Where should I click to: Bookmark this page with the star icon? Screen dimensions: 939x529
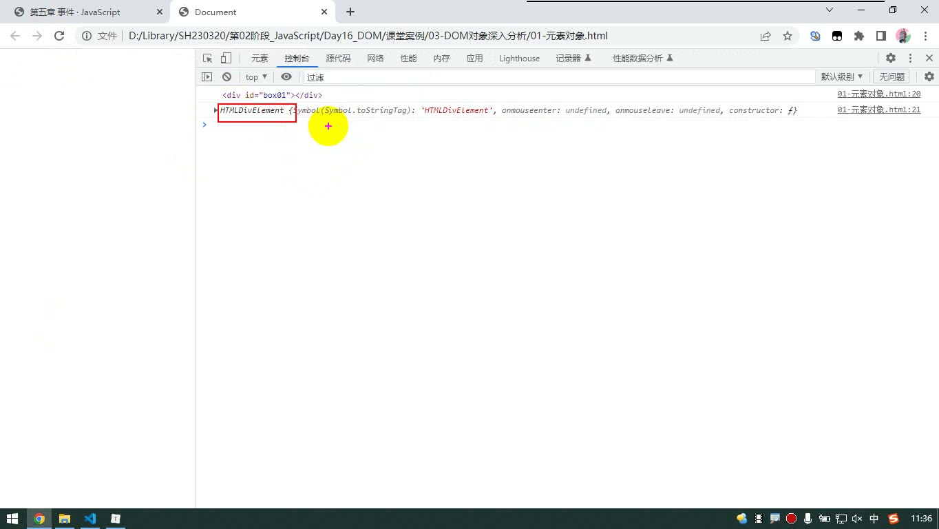pos(788,36)
